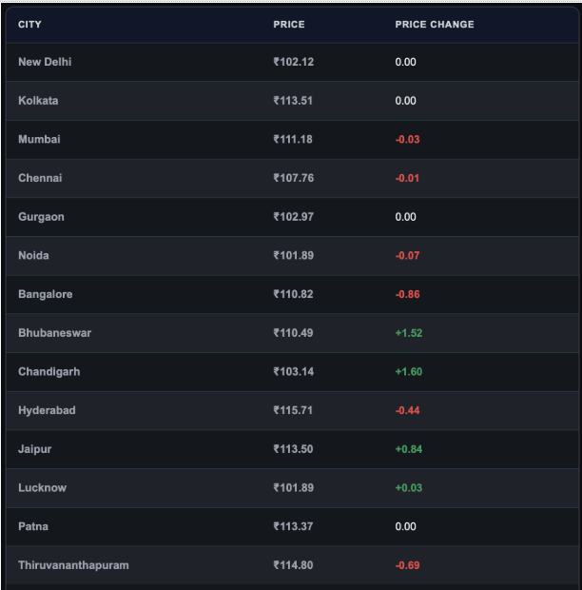The image size is (582, 590).
Task: Select the Gurgaon city name
Action: tap(41, 217)
